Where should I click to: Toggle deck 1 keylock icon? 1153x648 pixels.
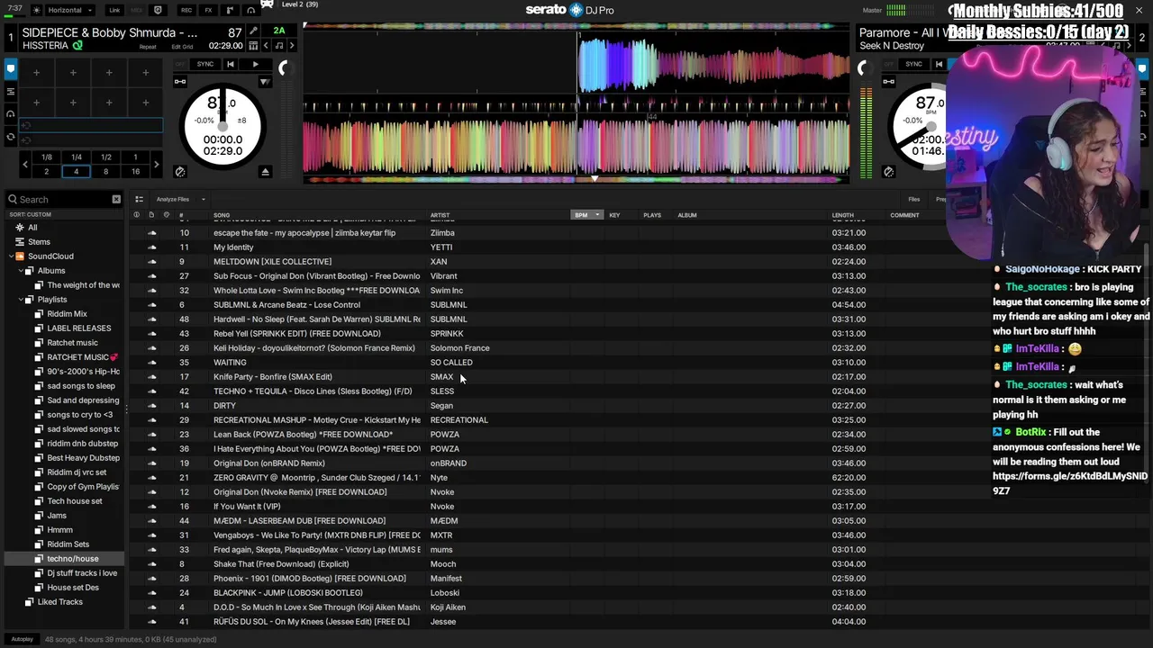tap(180, 82)
